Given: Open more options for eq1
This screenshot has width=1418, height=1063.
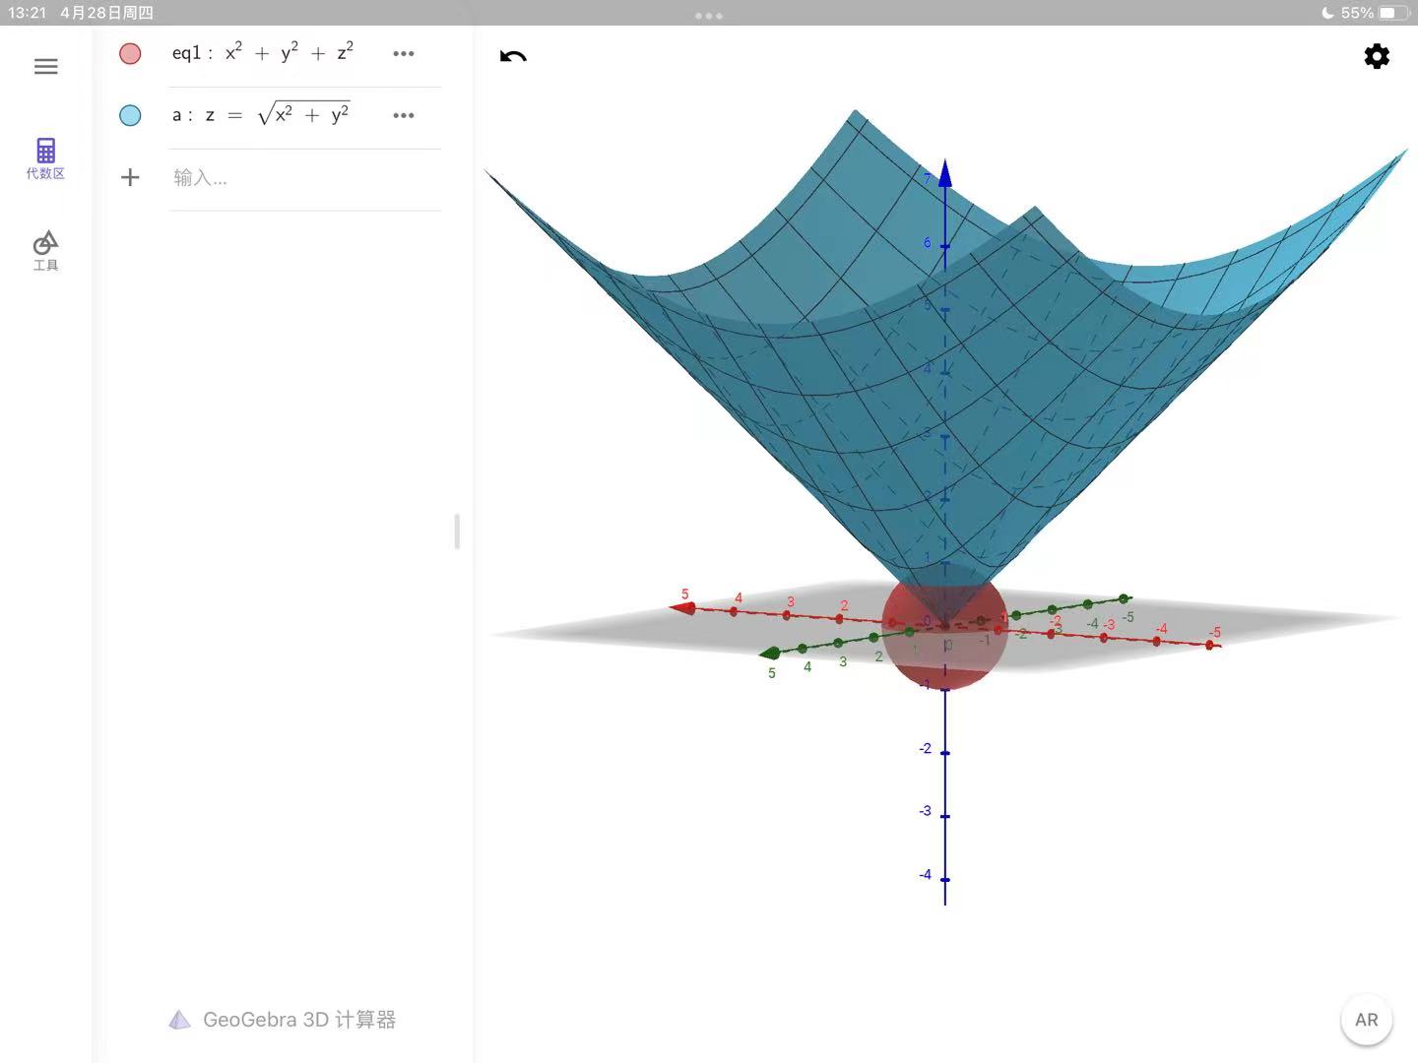Looking at the screenshot, I should tap(404, 54).
